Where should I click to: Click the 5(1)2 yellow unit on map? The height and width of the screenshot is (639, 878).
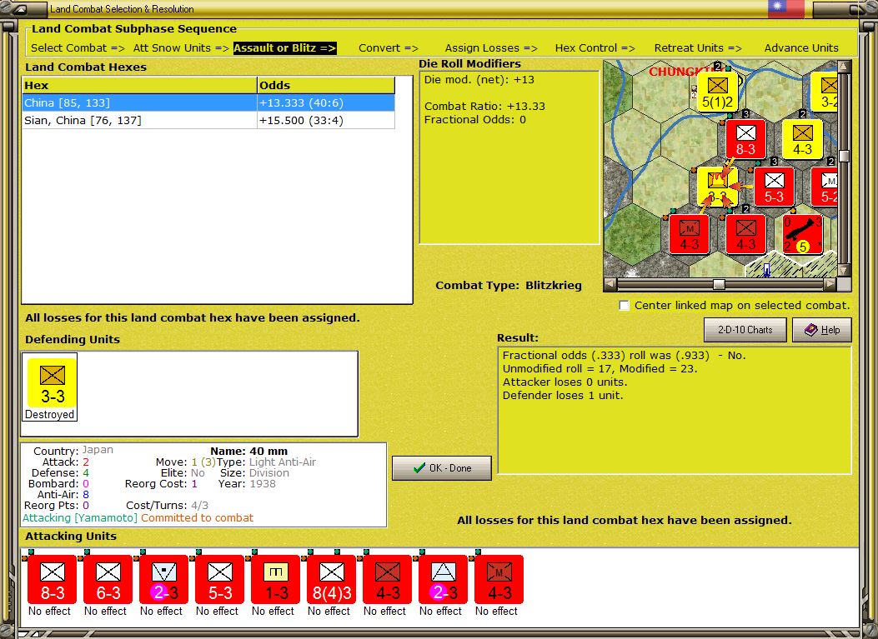point(717,92)
